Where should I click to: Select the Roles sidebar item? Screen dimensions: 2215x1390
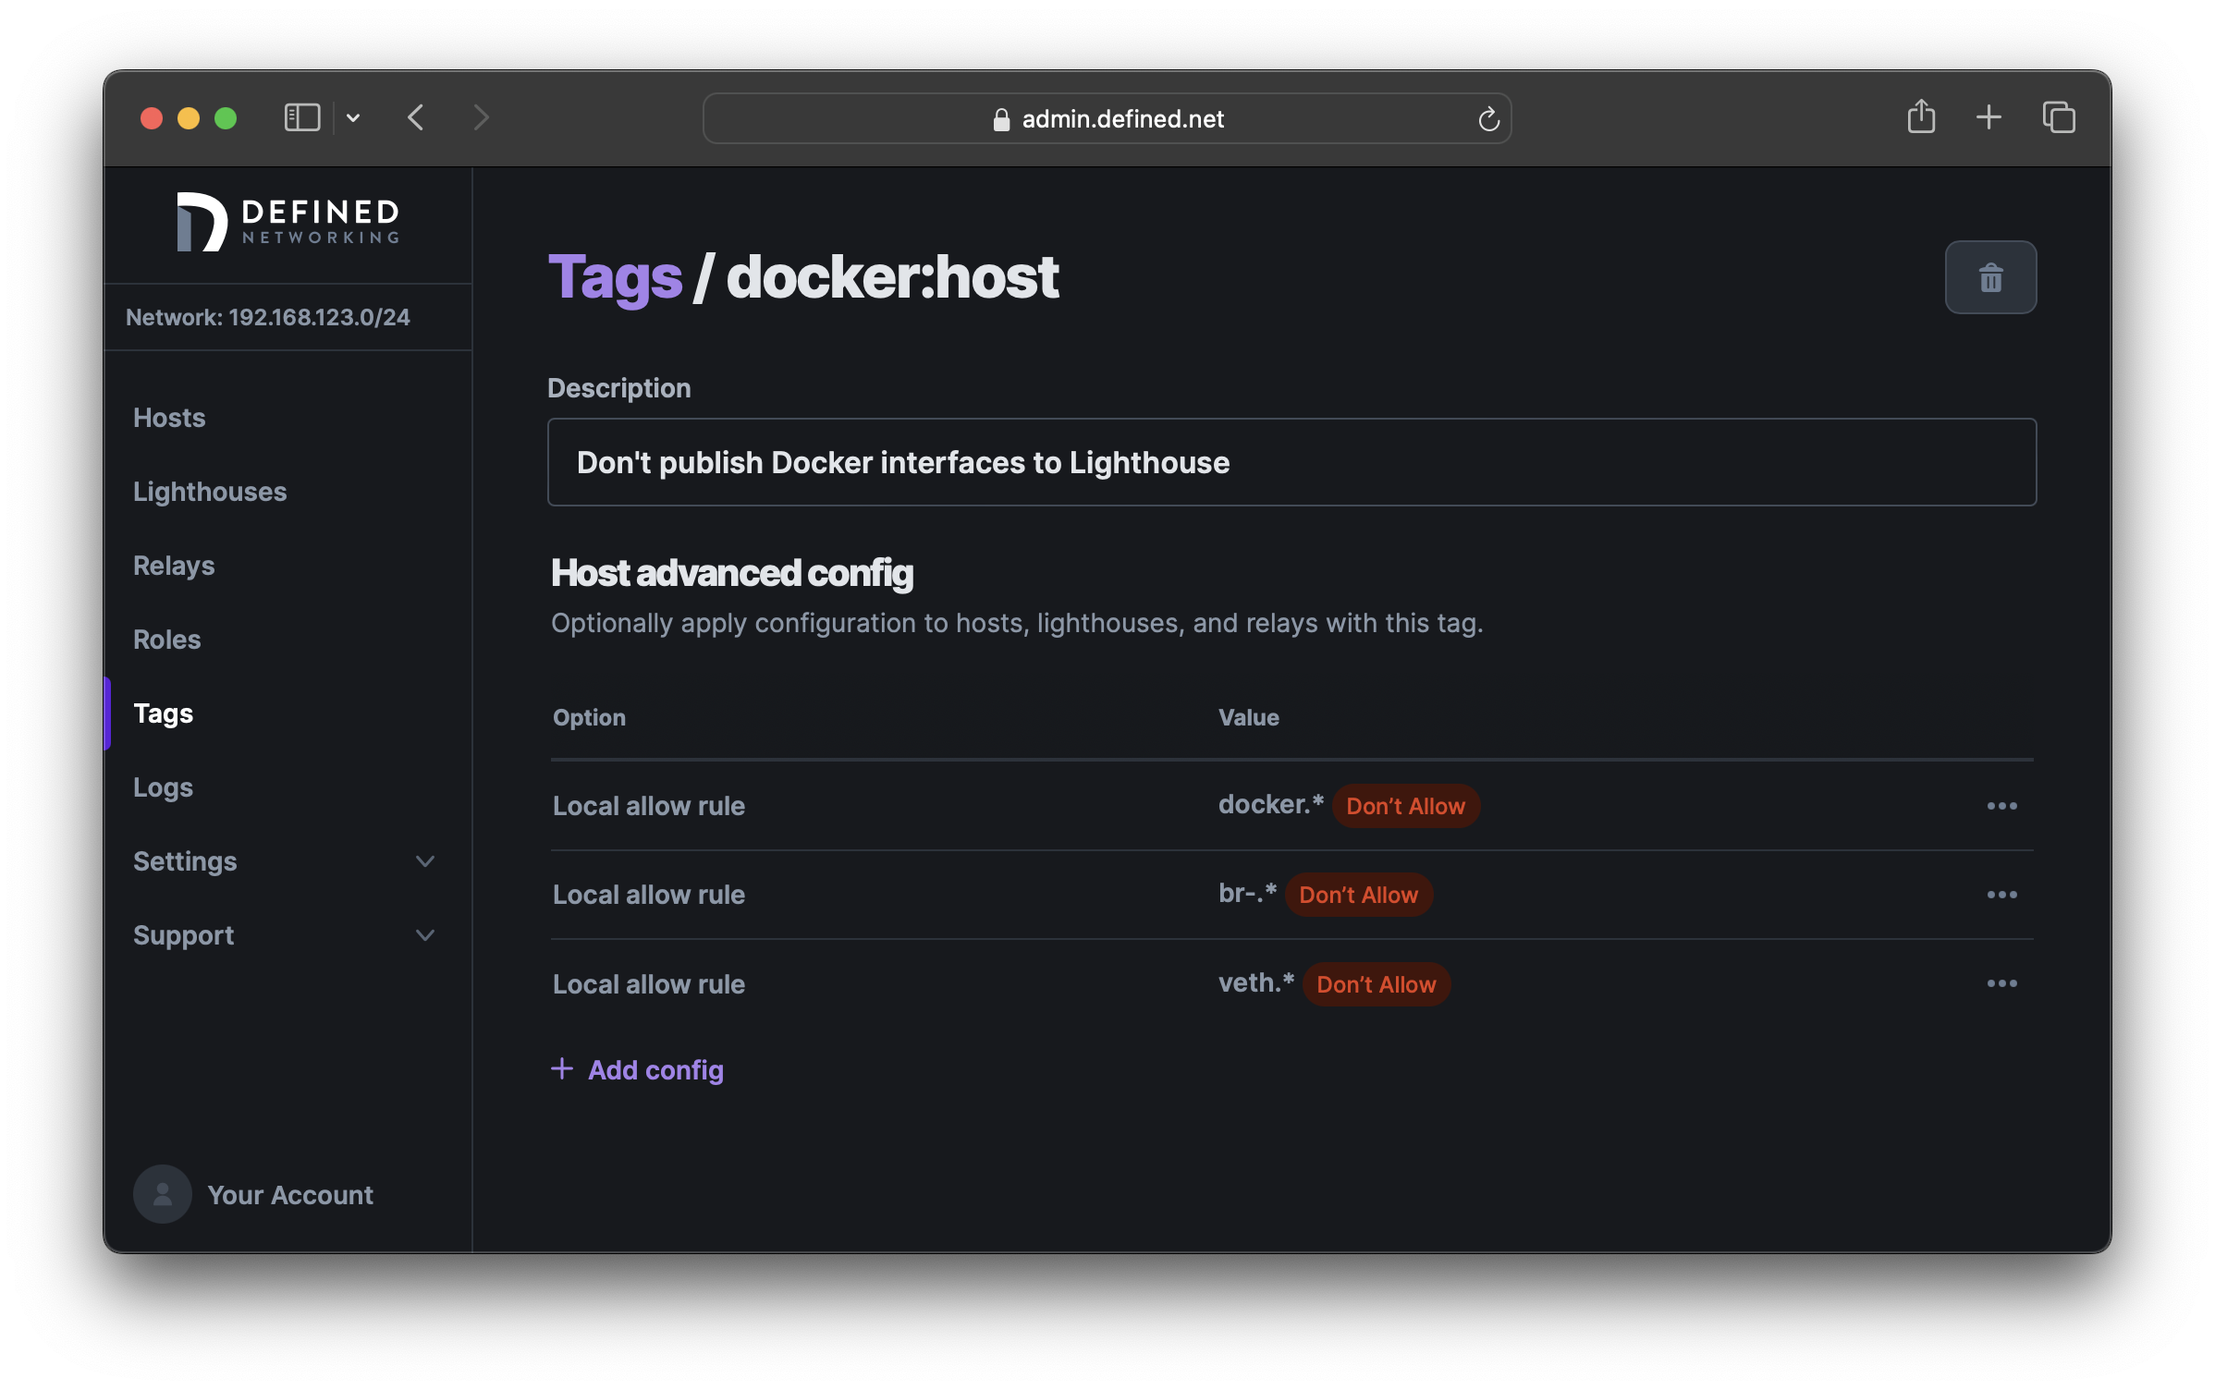click(166, 638)
